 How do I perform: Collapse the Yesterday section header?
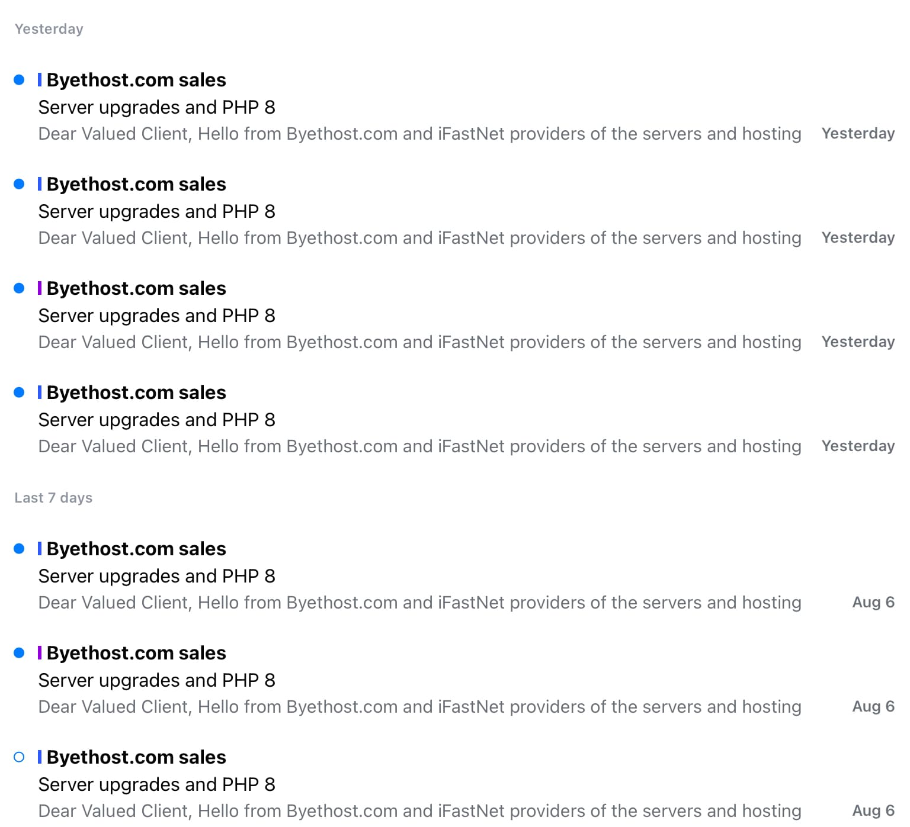(49, 29)
